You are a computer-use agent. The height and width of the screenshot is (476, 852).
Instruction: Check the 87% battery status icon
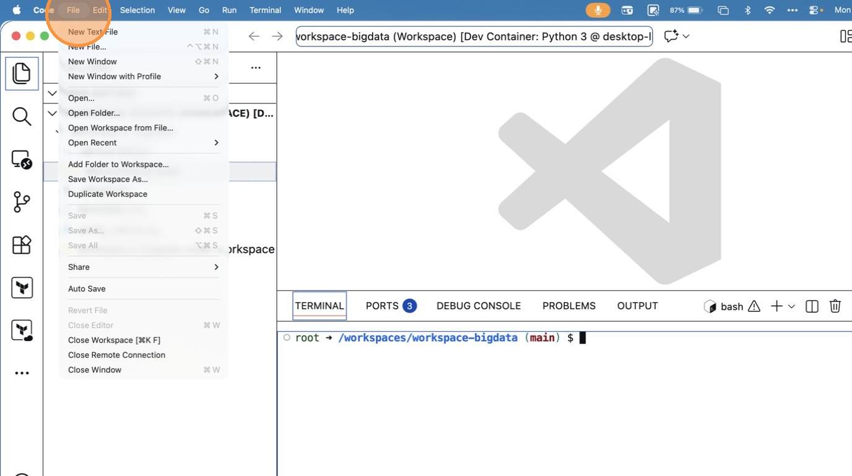[695, 10]
